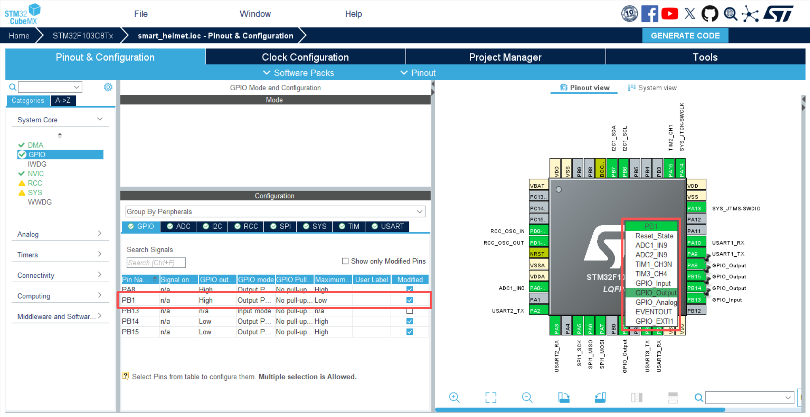Click the horizontal split view icon
This screenshot has height=417, width=810.
click(x=673, y=397)
